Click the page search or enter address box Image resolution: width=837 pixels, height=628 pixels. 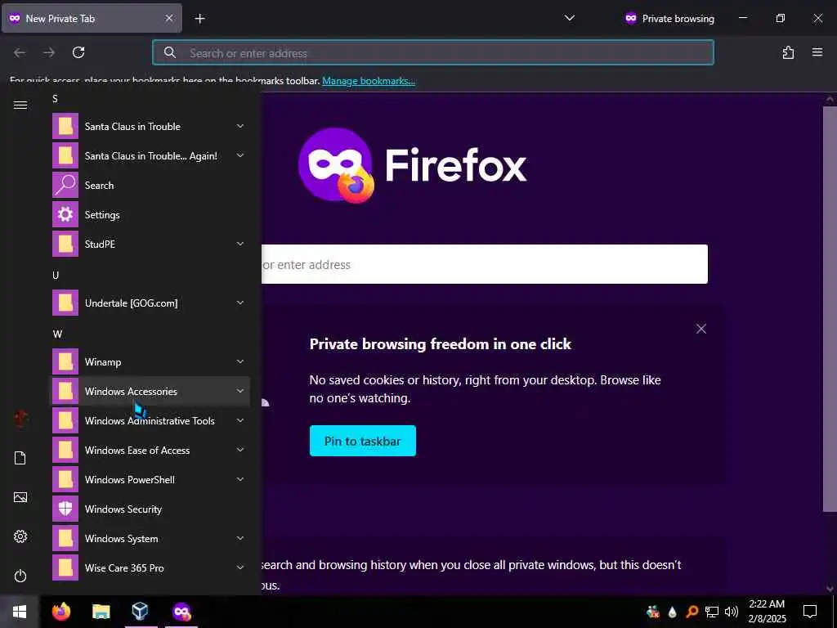point(484,264)
